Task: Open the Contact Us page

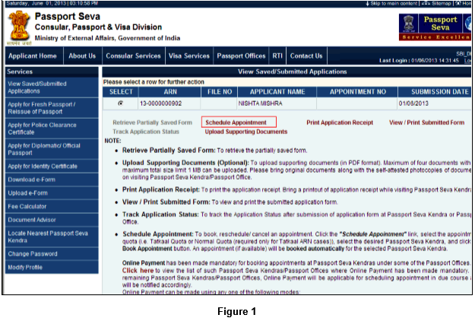Action: pyautogui.click(x=306, y=56)
